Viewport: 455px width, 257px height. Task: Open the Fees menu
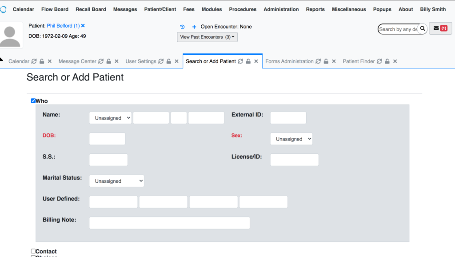189,9
